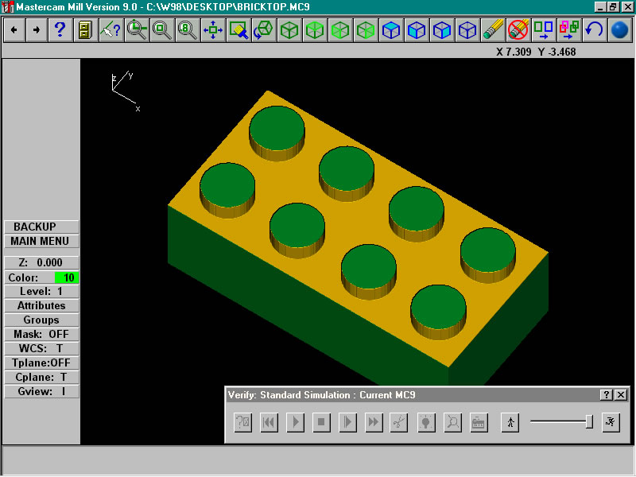This screenshot has height=477, width=636.
Task: Toggle shading with the blue sphere icon
Action: click(620, 29)
